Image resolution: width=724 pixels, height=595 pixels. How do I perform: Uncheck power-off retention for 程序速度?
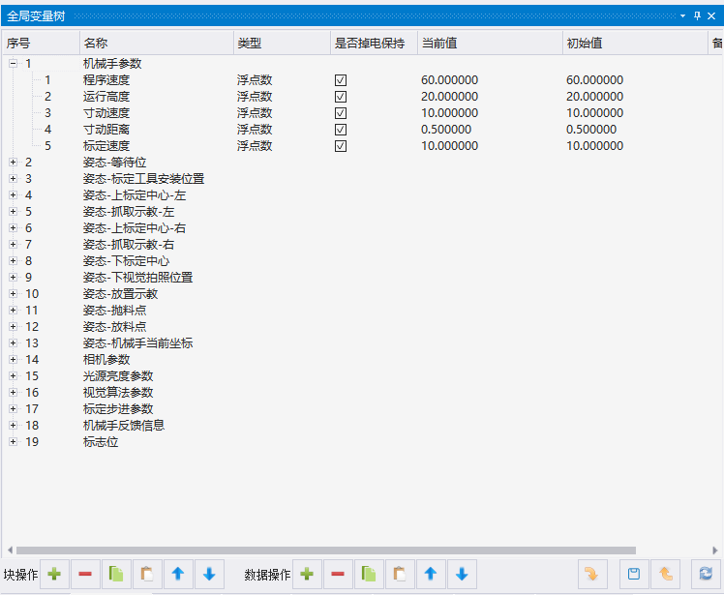(341, 80)
